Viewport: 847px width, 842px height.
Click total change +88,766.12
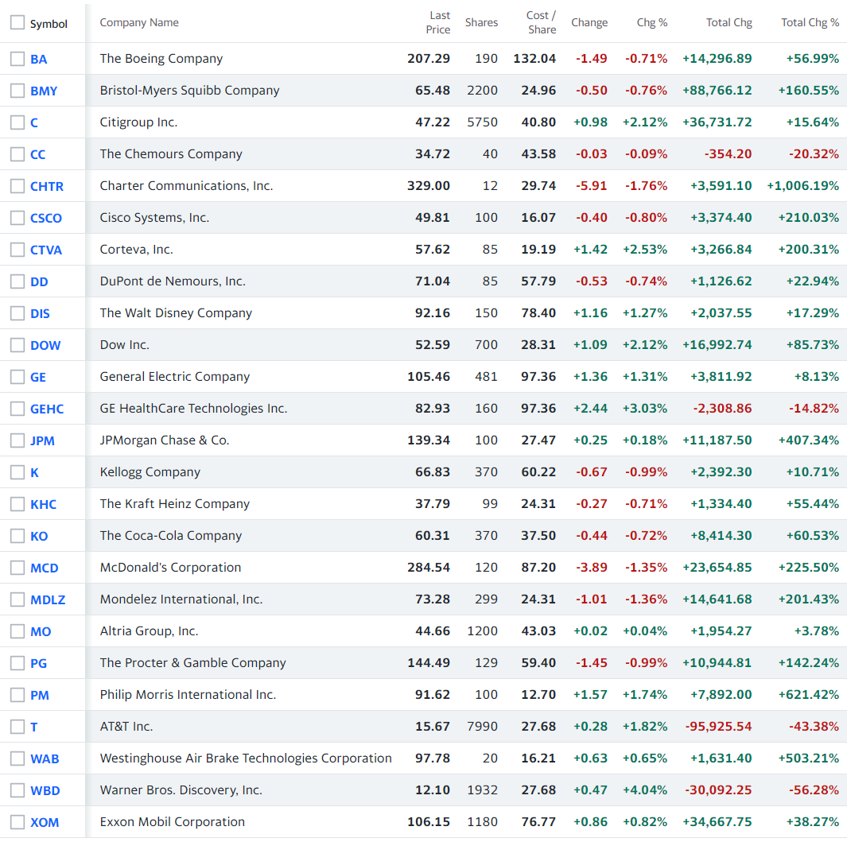click(x=717, y=91)
